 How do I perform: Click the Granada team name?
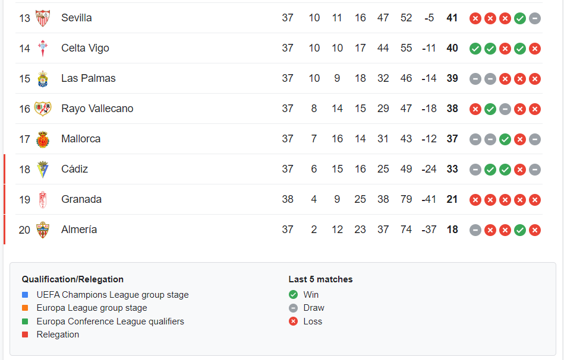81,200
